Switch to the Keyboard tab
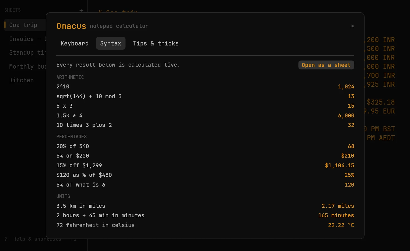Viewport: 410px width, 251px height. point(74,43)
